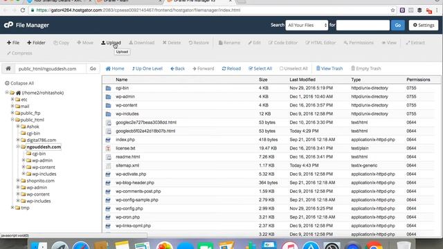Select the wp-includes folder icon in list

tap(108, 114)
